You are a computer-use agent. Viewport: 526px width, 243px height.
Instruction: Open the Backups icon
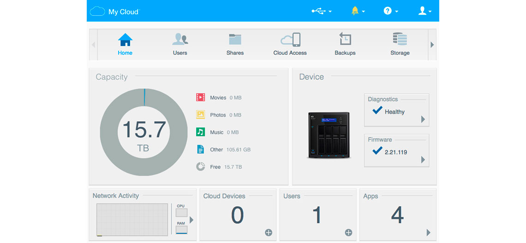[x=345, y=39]
